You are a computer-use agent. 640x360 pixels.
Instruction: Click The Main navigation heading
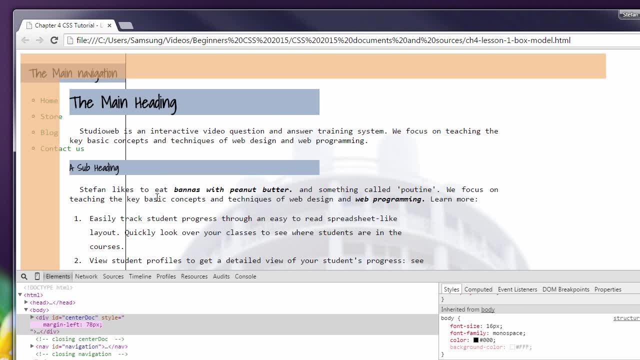click(73, 73)
